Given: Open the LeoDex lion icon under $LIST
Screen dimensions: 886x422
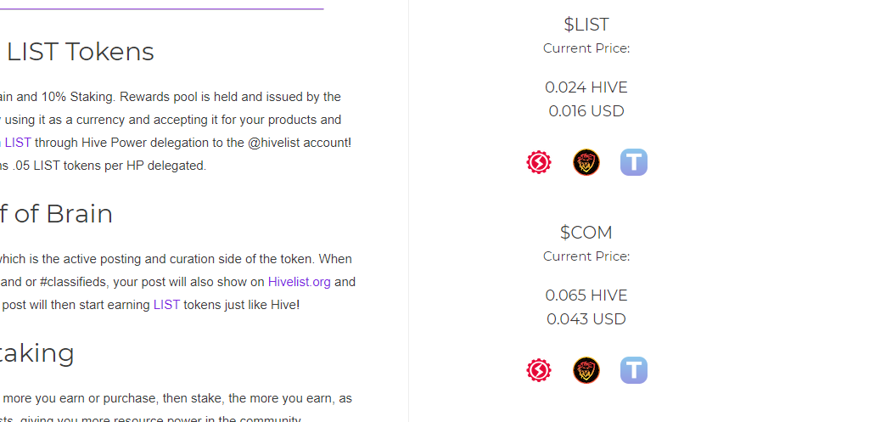Looking at the screenshot, I should (586, 162).
